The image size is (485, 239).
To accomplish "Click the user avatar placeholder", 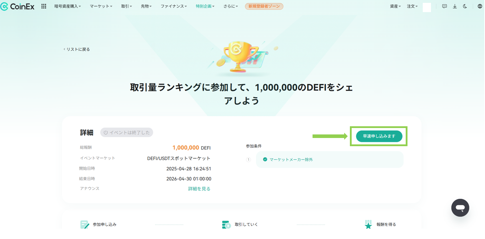I will pyautogui.click(x=427, y=7).
